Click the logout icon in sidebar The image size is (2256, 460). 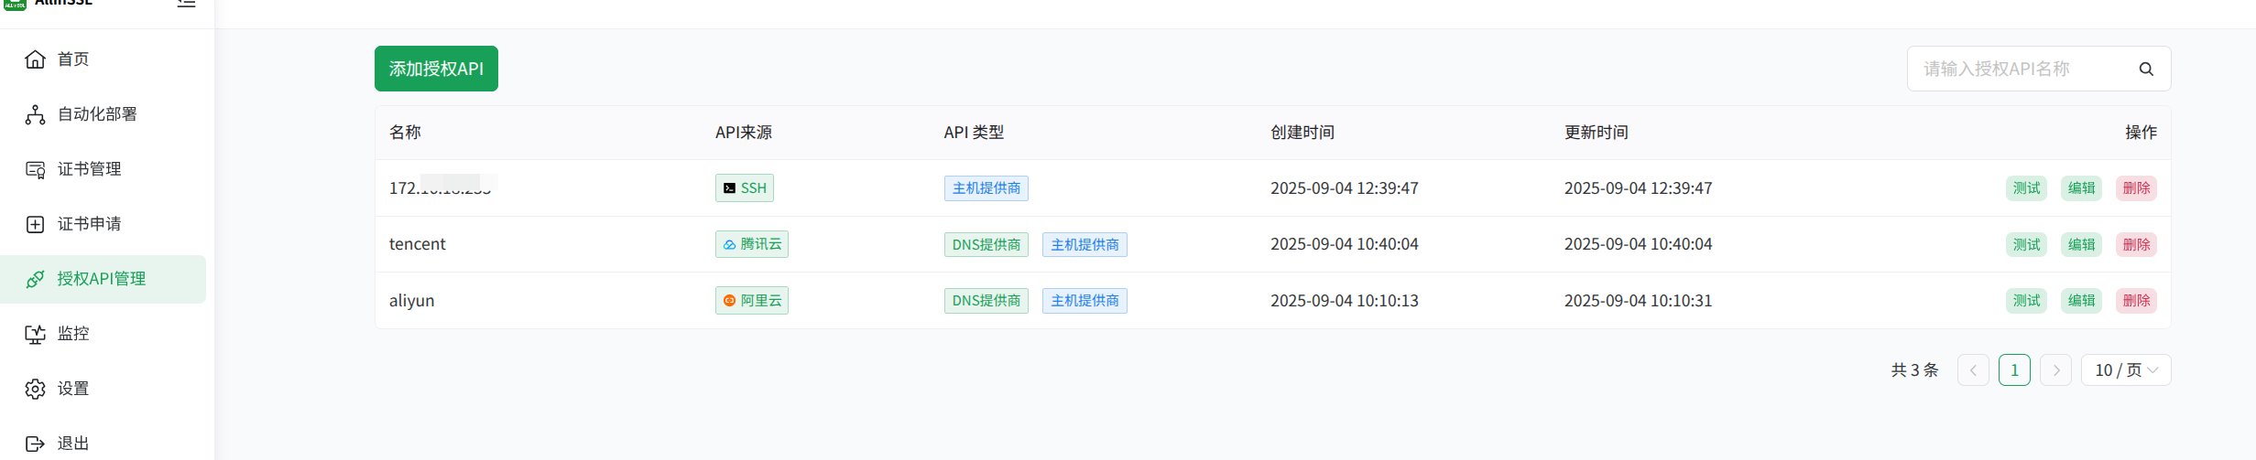pyautogui.click(x=35, y=444)
